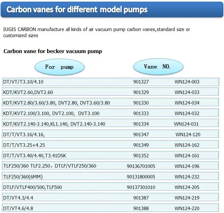
Task: Select the KDT/KVT2.60,DVT2.60 pump cell
Action: (28, 92)
